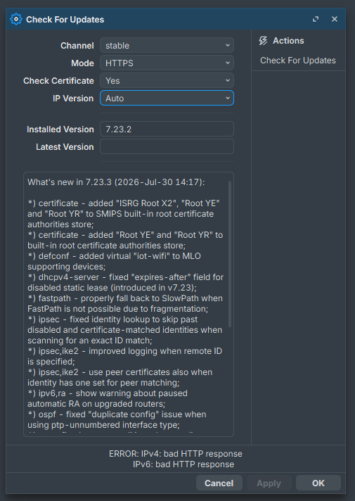Click the Installed Version field
Image resolution: width=355 pixels, height=501 pixels.
point(167,129)
